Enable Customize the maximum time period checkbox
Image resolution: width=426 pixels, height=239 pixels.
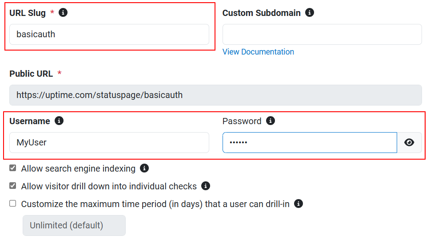[x=13, y=204]
